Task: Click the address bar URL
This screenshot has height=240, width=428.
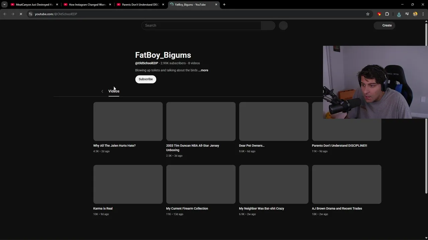Action: (x=56, y=14)
